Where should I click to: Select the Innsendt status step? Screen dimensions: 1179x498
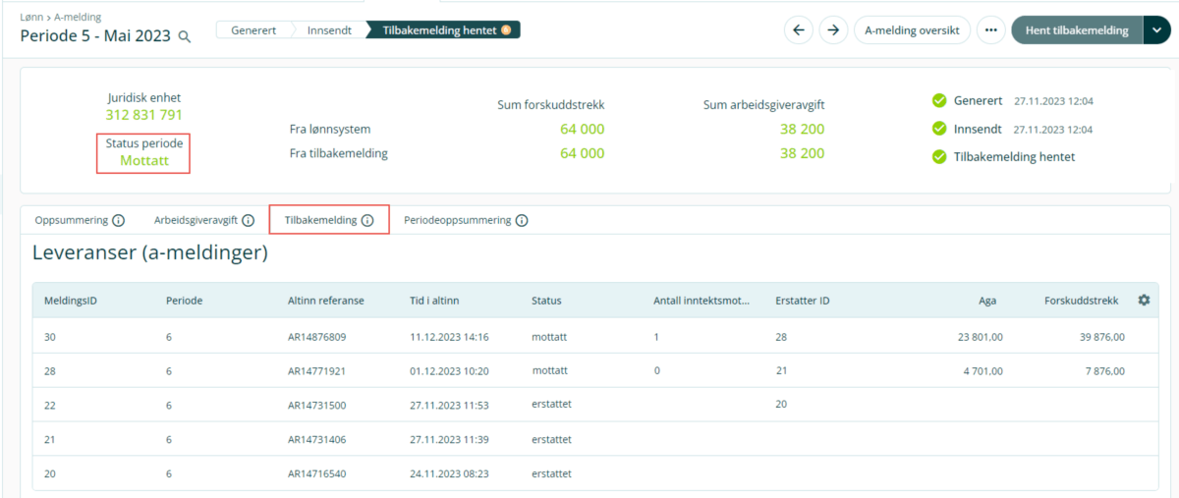coord(329,30)
